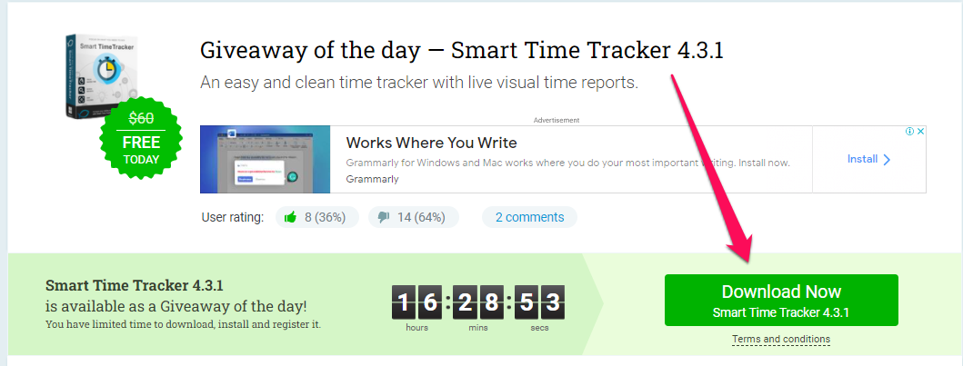Screen dimensions: 963x366
Task: Click the Works Where You Write headline
Action: 431,143
